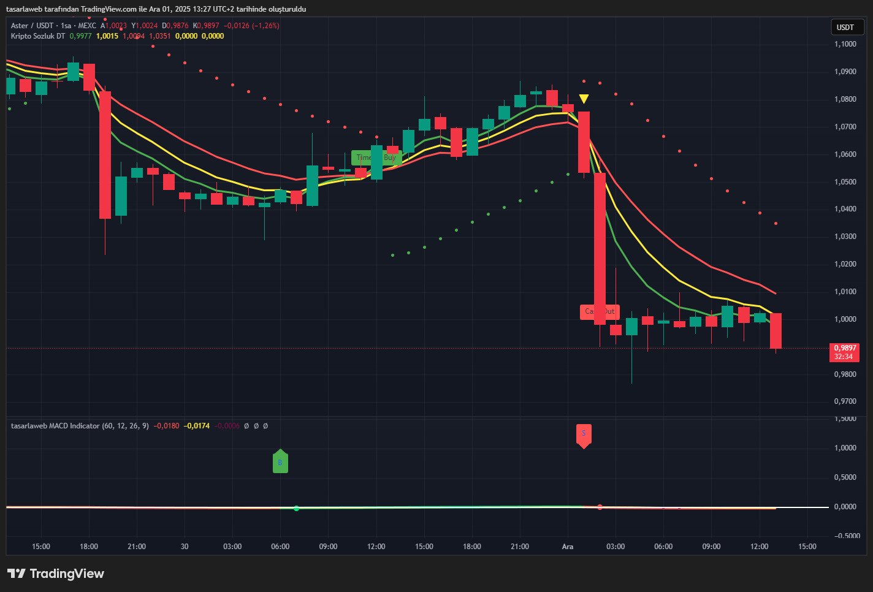Viewport: 873px width, 592px height.
Task: Click the red S sell signal marker
Action: pos(584,435)
